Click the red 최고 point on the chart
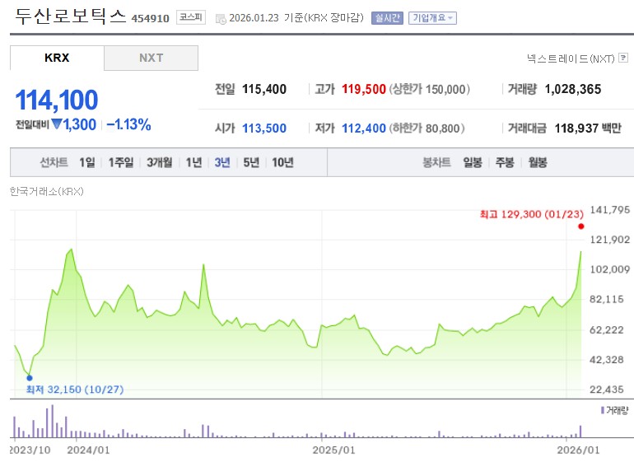 click(x=581, y=226)
